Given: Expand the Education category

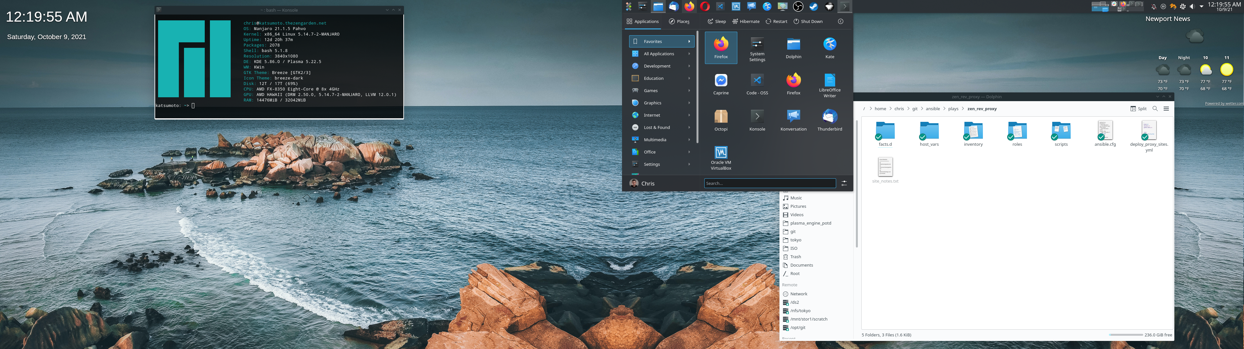Looking at the screenshot, I should point(662,78).
